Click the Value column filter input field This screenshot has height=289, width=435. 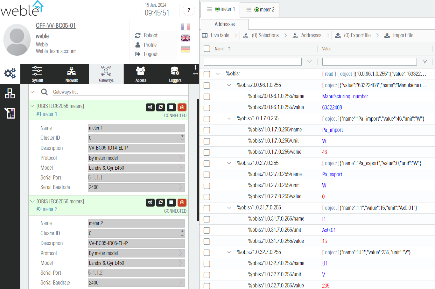pos(369,62)
